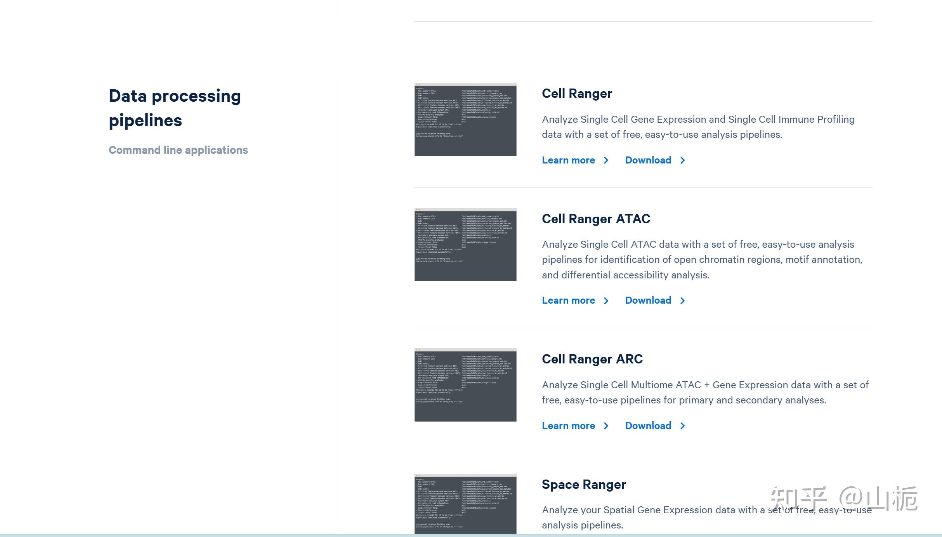Click chevron after Cell Ranger ARC Learn more

[x=606, y=426]
